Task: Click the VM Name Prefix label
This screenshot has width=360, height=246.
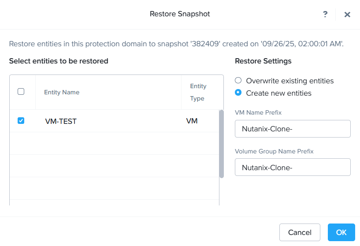Action: point(258,112)
